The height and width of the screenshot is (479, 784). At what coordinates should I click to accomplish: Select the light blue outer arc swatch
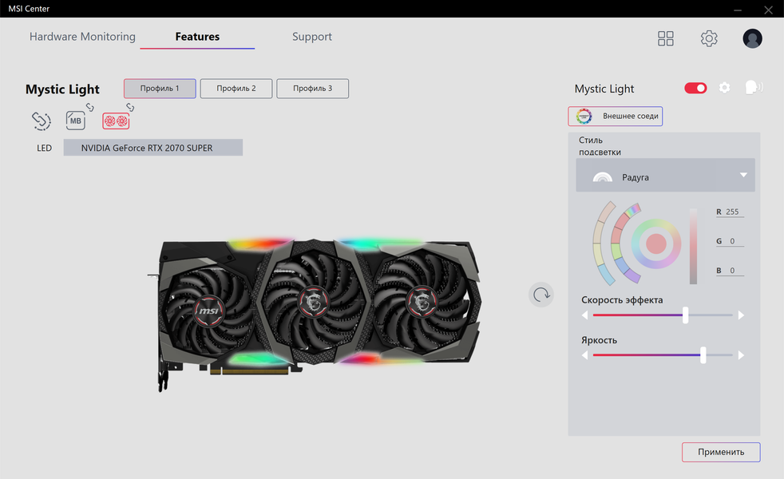607,275
